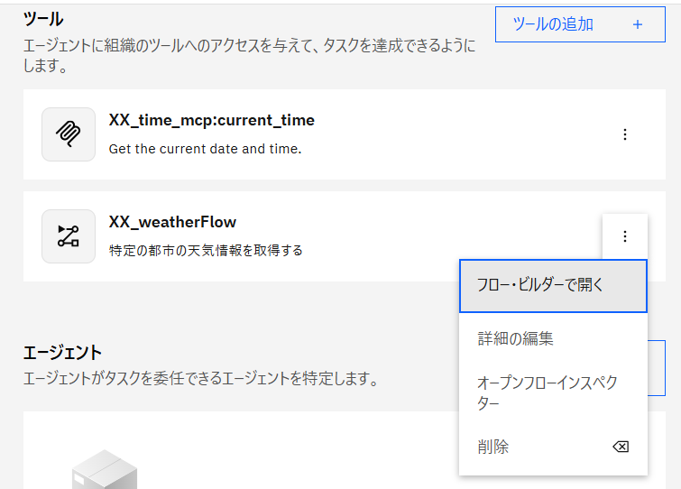Image resolution: width=681 pixels, height=489 pixels.
Task: Click the XX_weatherFlow tool name
Action: 172,222
